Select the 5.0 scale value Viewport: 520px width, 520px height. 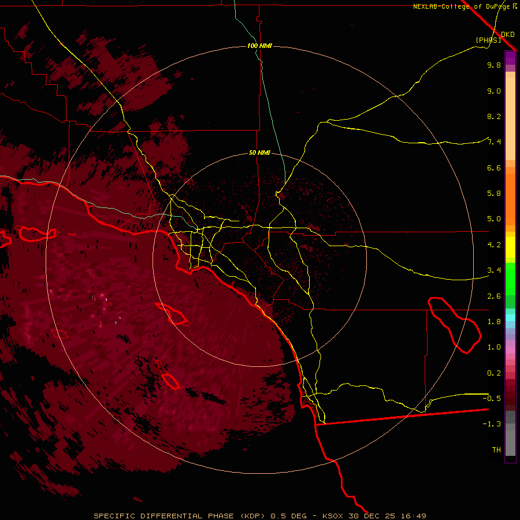tap(494, 219)
